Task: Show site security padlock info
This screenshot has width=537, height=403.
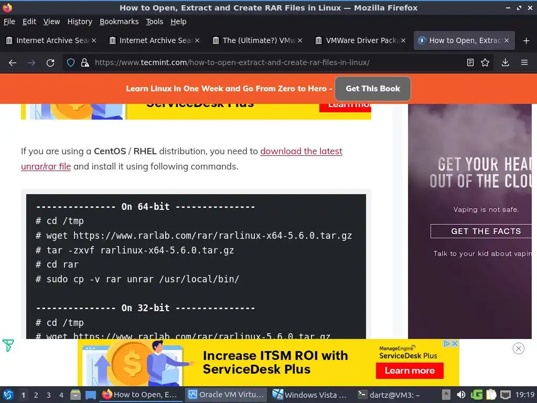Action: click(85, 63)
